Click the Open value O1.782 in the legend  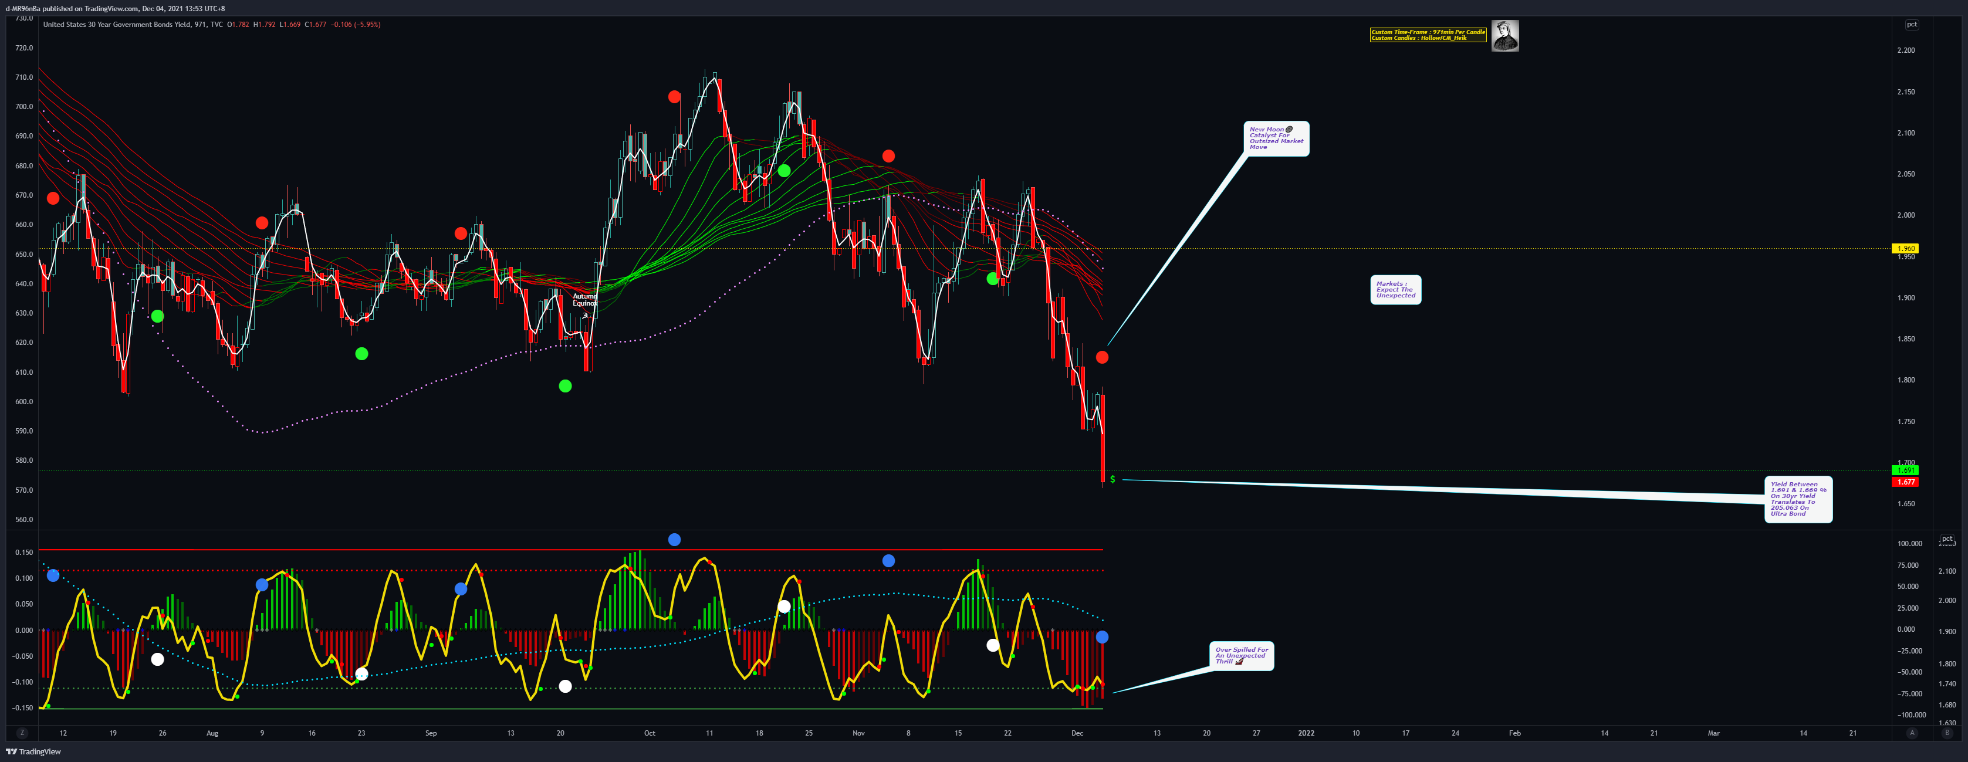238,25
